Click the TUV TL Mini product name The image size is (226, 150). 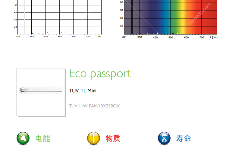[83, 91]
